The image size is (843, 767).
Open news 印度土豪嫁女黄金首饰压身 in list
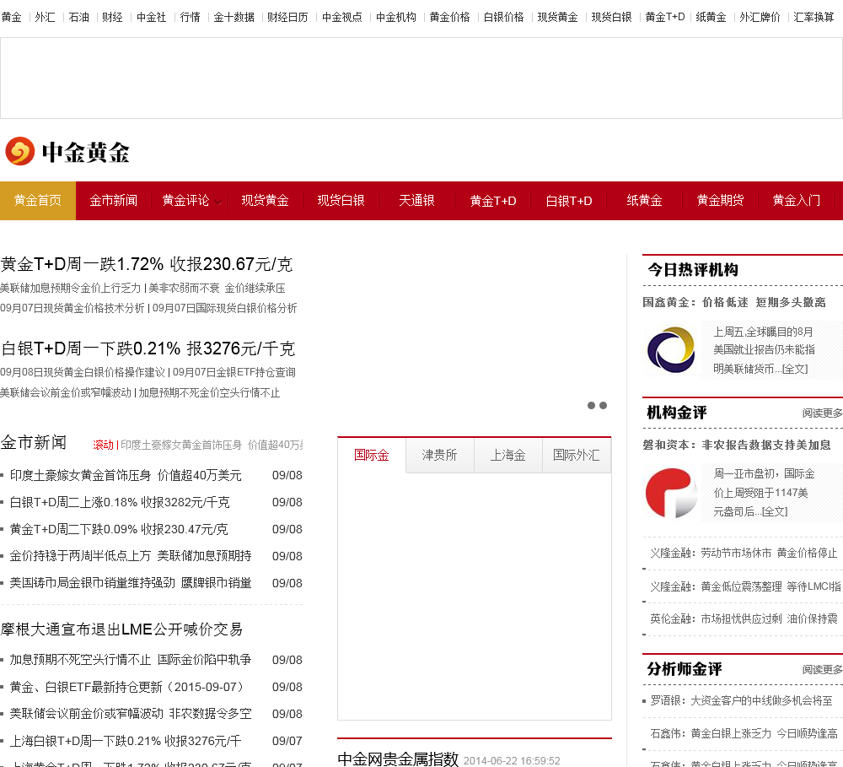pyautogui.click(x=126, y=475)
